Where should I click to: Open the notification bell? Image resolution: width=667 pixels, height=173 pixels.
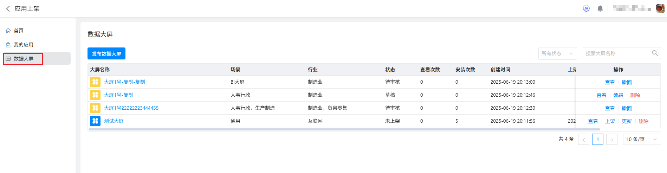[x=600, y=8]
